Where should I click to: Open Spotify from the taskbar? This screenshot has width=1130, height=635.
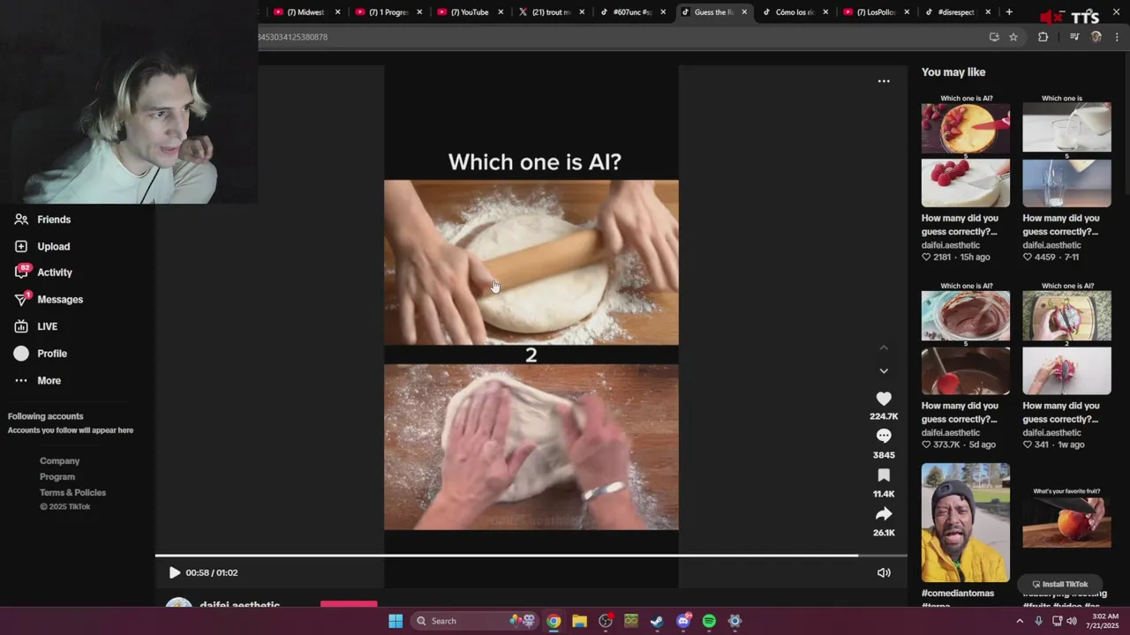point(709,621)
